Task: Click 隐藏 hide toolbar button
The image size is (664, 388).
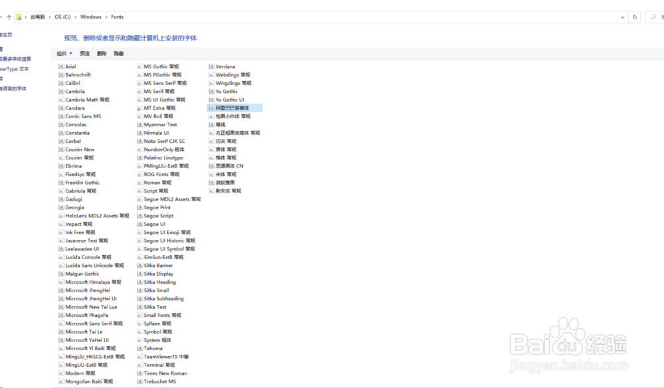Action: [119, 53]
